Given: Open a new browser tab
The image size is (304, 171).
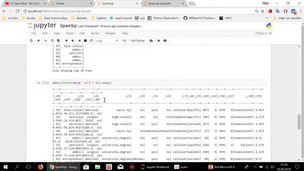Looking at the screenshot, I should 192,4.
